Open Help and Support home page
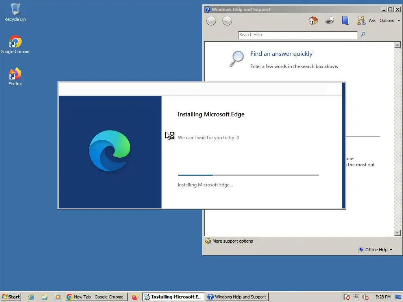The image size is (403, 302). [x=313, y=20]
